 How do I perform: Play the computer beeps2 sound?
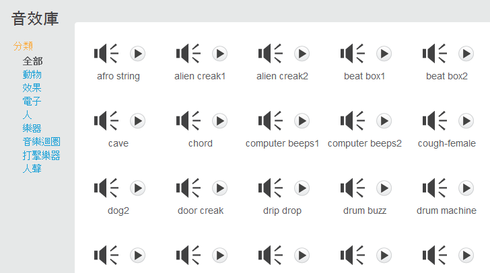tap(384, 121)
